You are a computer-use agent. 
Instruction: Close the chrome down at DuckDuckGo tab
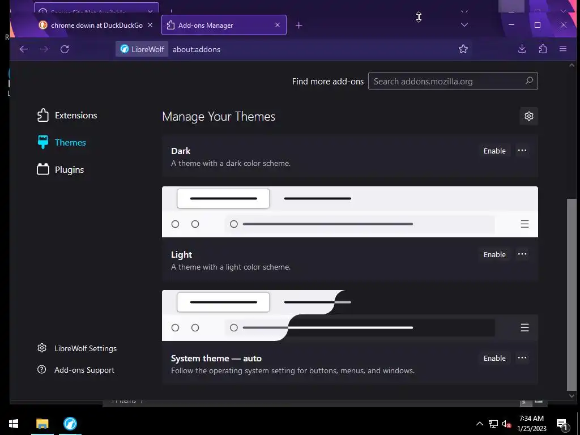150,25
